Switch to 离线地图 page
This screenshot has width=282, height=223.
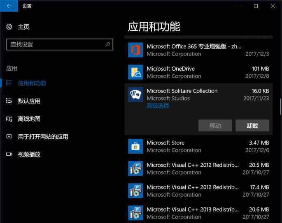tap(29, 119)
